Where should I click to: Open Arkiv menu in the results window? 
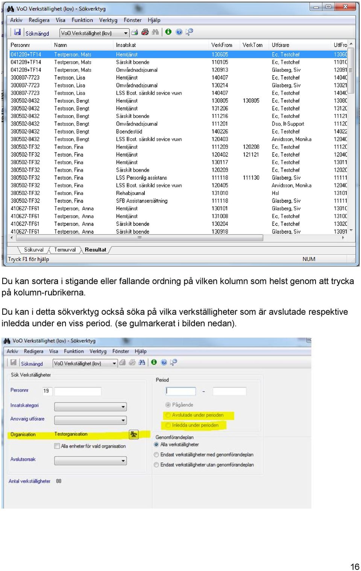[16, 20]
